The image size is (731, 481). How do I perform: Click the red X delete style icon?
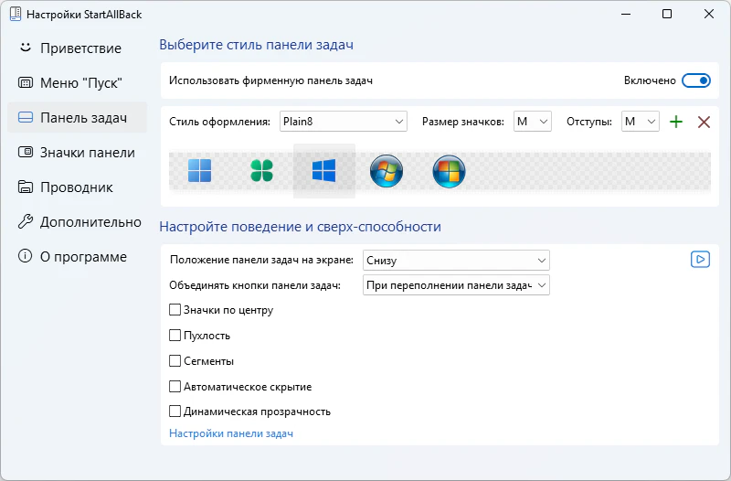pos(704,122)
